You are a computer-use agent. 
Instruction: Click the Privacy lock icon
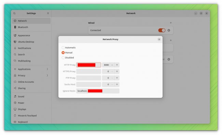[x=15, y=76]
